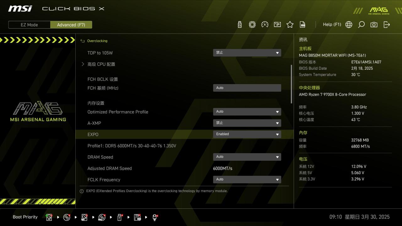
Task: Click the exit BIOS door icon
Action: [x=387, y=24]
